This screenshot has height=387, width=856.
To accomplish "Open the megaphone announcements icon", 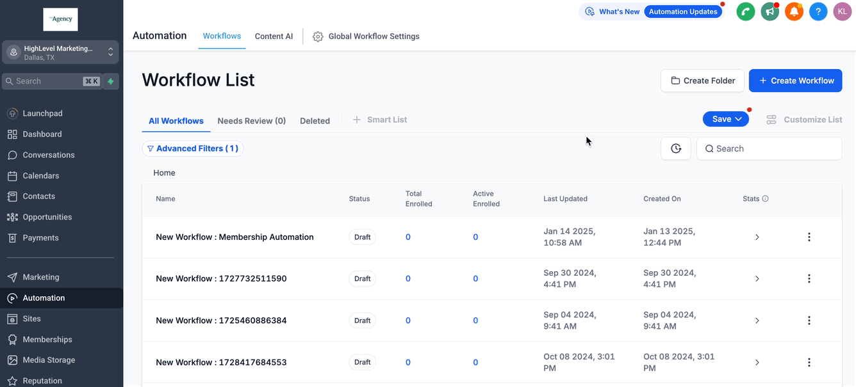I will pos(770,12).
